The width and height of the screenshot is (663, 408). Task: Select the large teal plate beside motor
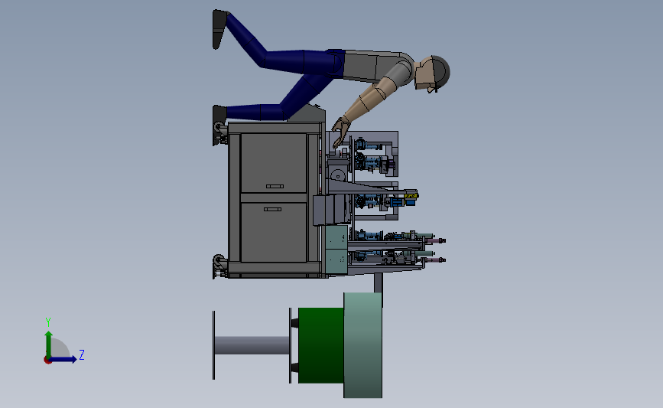362,345
